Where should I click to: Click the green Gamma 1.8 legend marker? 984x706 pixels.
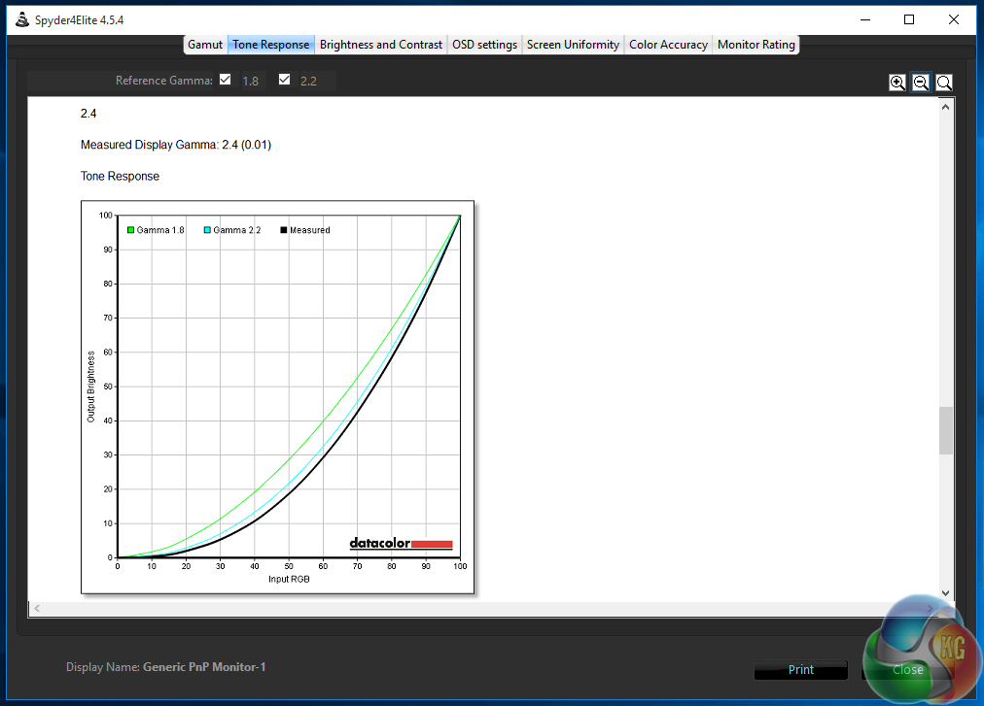point(130,230)
